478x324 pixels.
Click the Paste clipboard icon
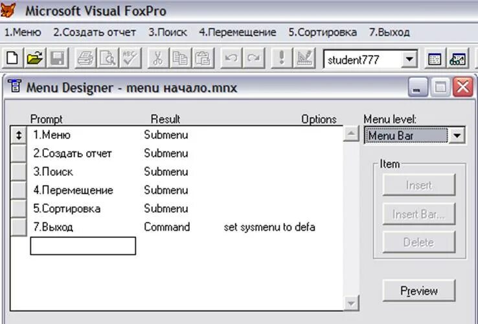(203, 58)
